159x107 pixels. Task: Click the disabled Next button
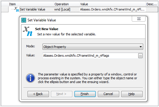tap(61, 94)
